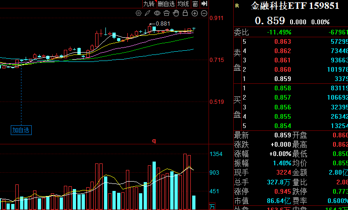
Task: Open the 金融科技ETF 159851 title
Action: click(x=295, y=6)
